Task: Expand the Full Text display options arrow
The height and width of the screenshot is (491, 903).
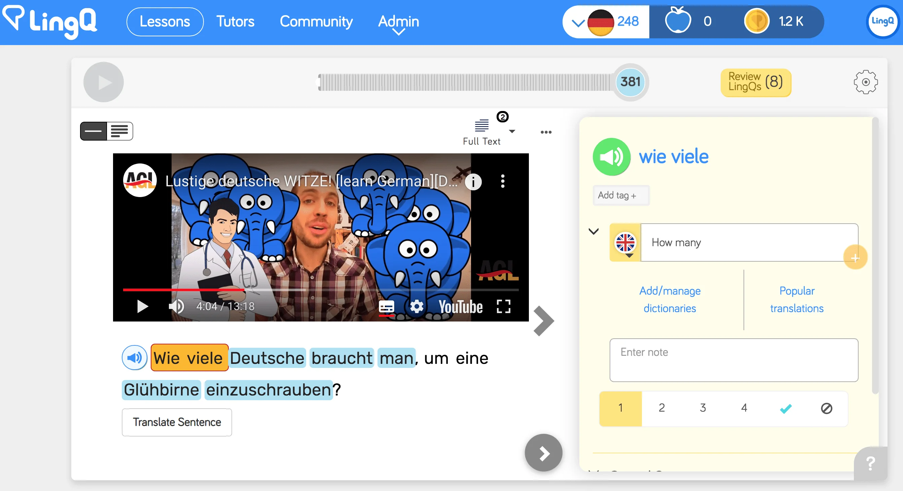Action: pos(512,131)
